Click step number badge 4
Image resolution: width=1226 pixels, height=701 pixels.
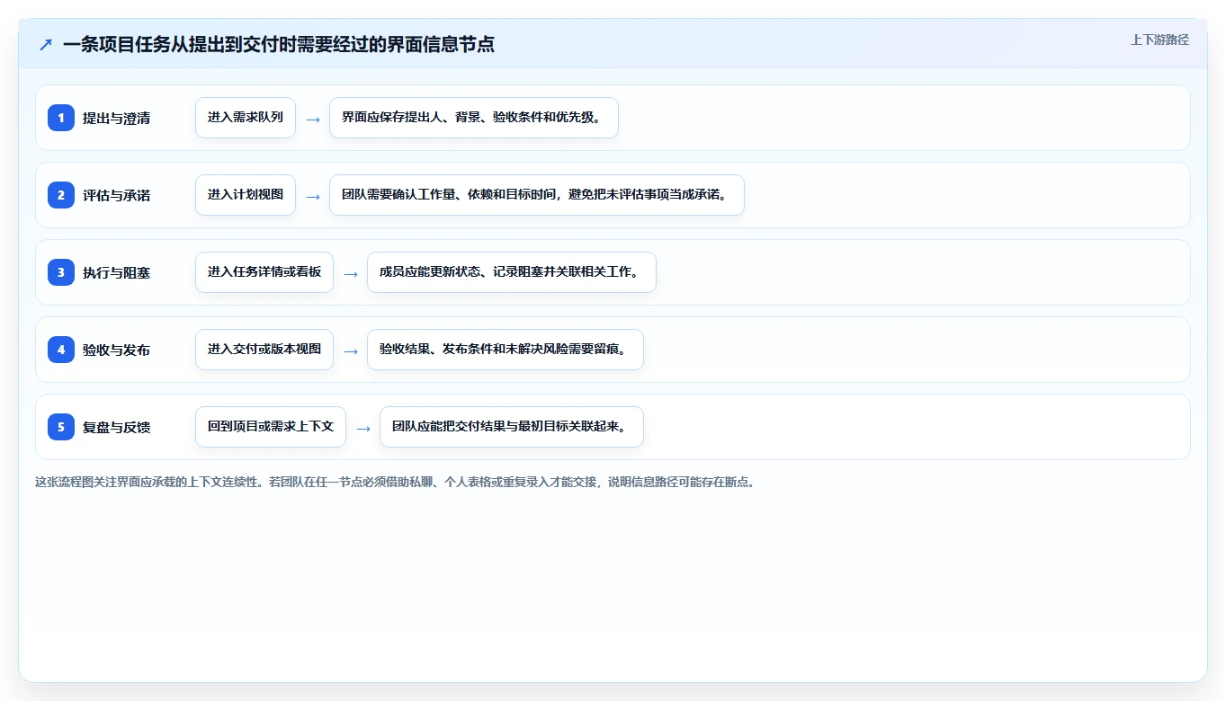61,350
